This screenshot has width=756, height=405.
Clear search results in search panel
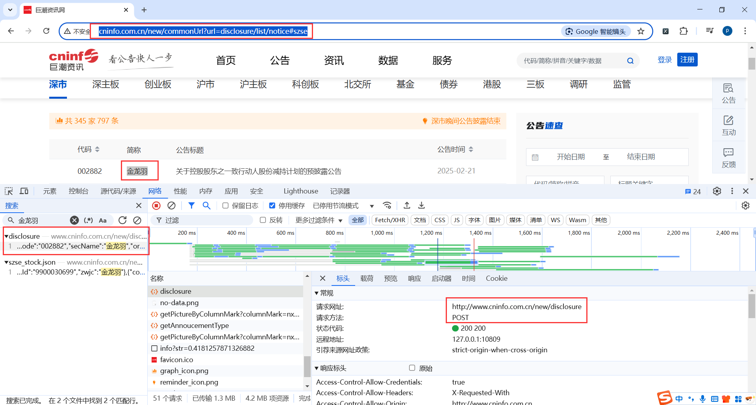pyautogui.click(x=137, y=220)
